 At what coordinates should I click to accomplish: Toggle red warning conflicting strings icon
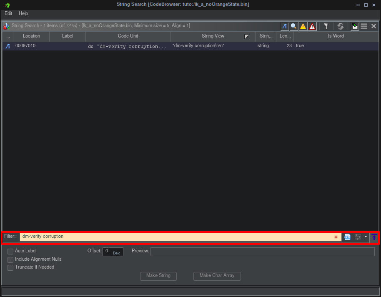pos(312,26)
